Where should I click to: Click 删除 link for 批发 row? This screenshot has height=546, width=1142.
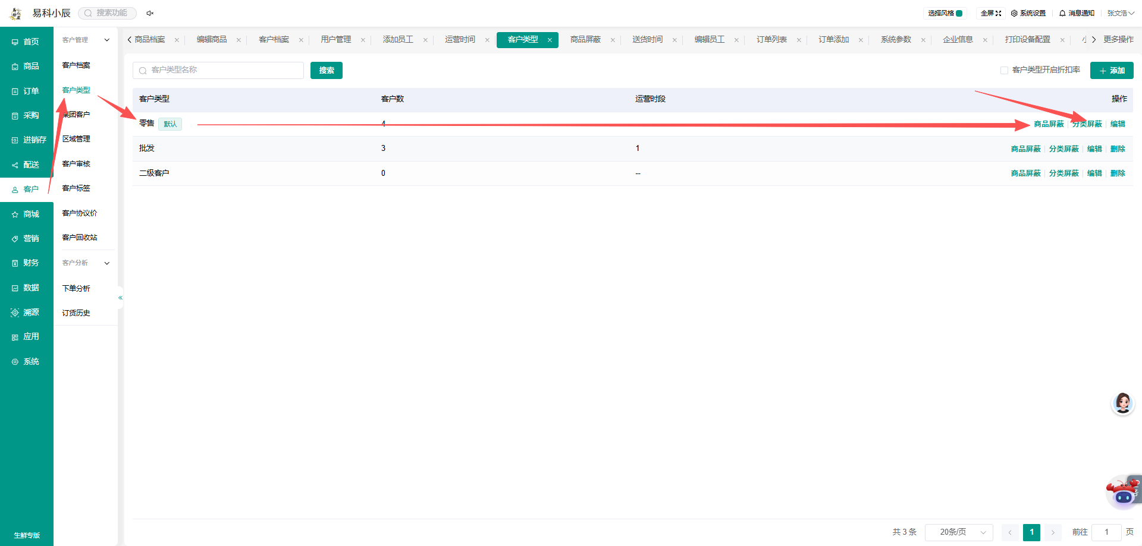click(x=1118, y=149)
